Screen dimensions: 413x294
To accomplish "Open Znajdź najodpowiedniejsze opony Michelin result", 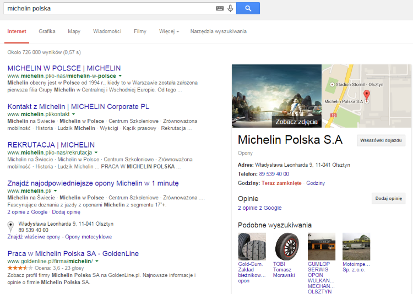I will pyautogui.click(x=93, y=183).
